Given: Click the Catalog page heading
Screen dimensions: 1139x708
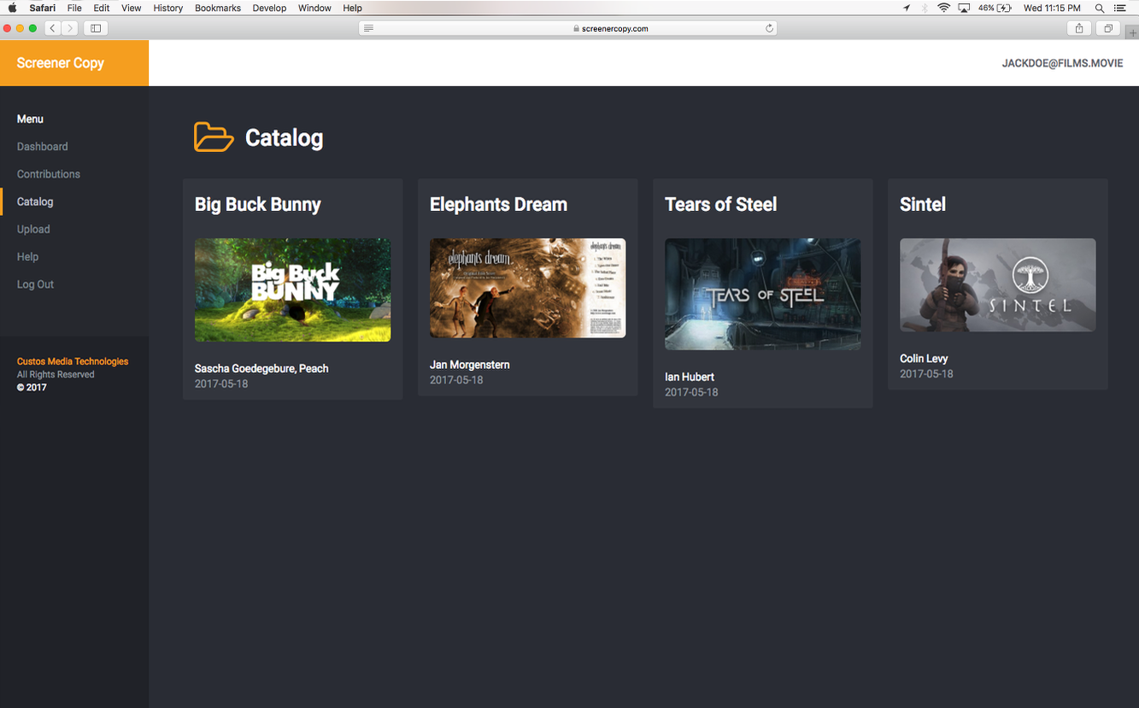Looking at the screenshot, I should [x=285, y=138].
